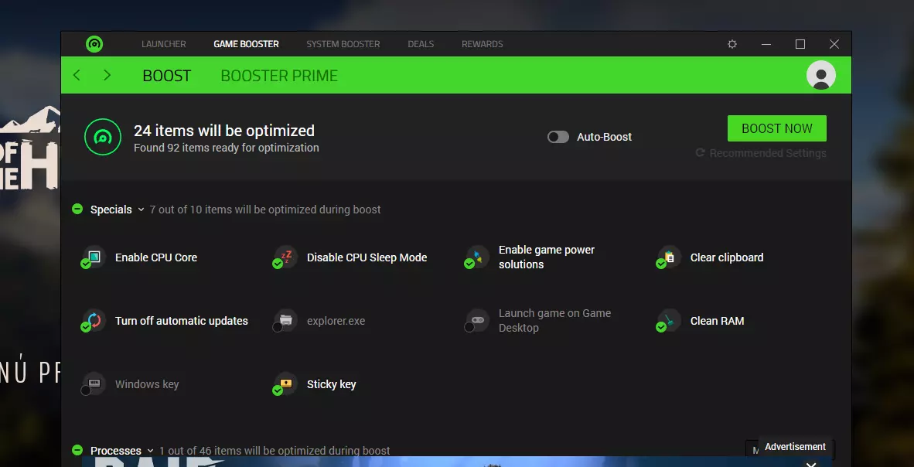The height and width of the screenshot is (467, 914).
Task: Click '7 out of 10 items' summary
Action: coord(265,210)
